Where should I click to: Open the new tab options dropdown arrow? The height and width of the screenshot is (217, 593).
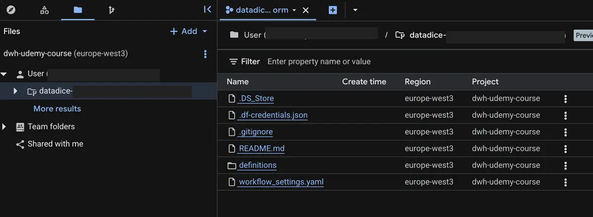(355, 10)
